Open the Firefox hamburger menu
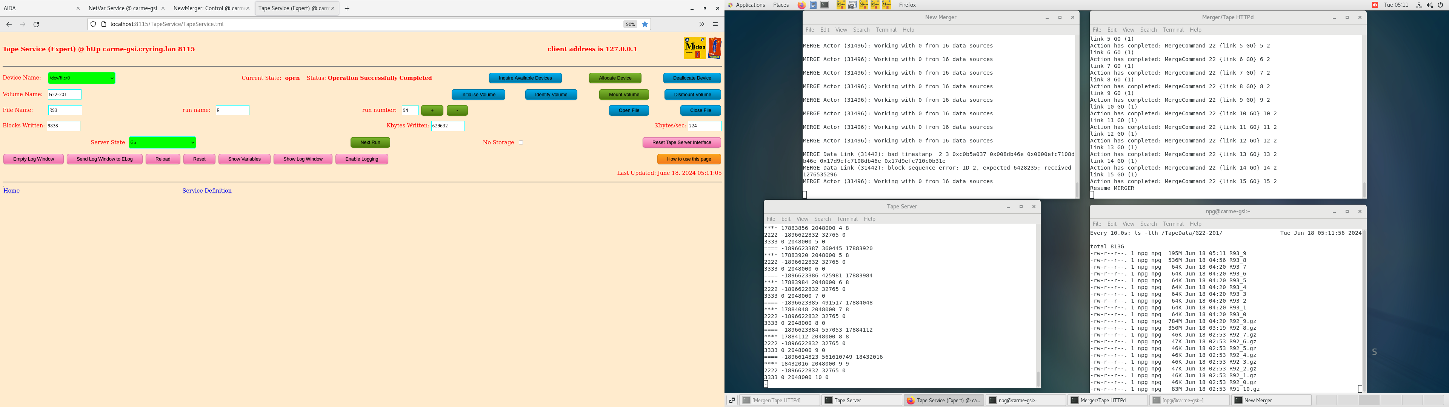This screenshot has height=407, width=1449. coord(715,24)
